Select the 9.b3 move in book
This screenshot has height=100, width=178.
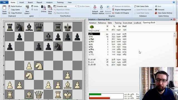[94, 34]
